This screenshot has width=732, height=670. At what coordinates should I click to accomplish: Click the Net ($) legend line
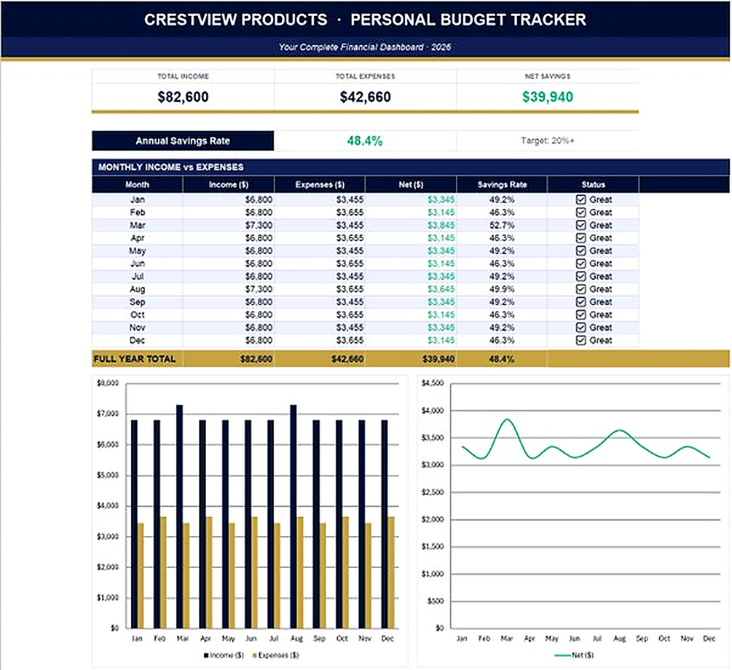[562, 655]
